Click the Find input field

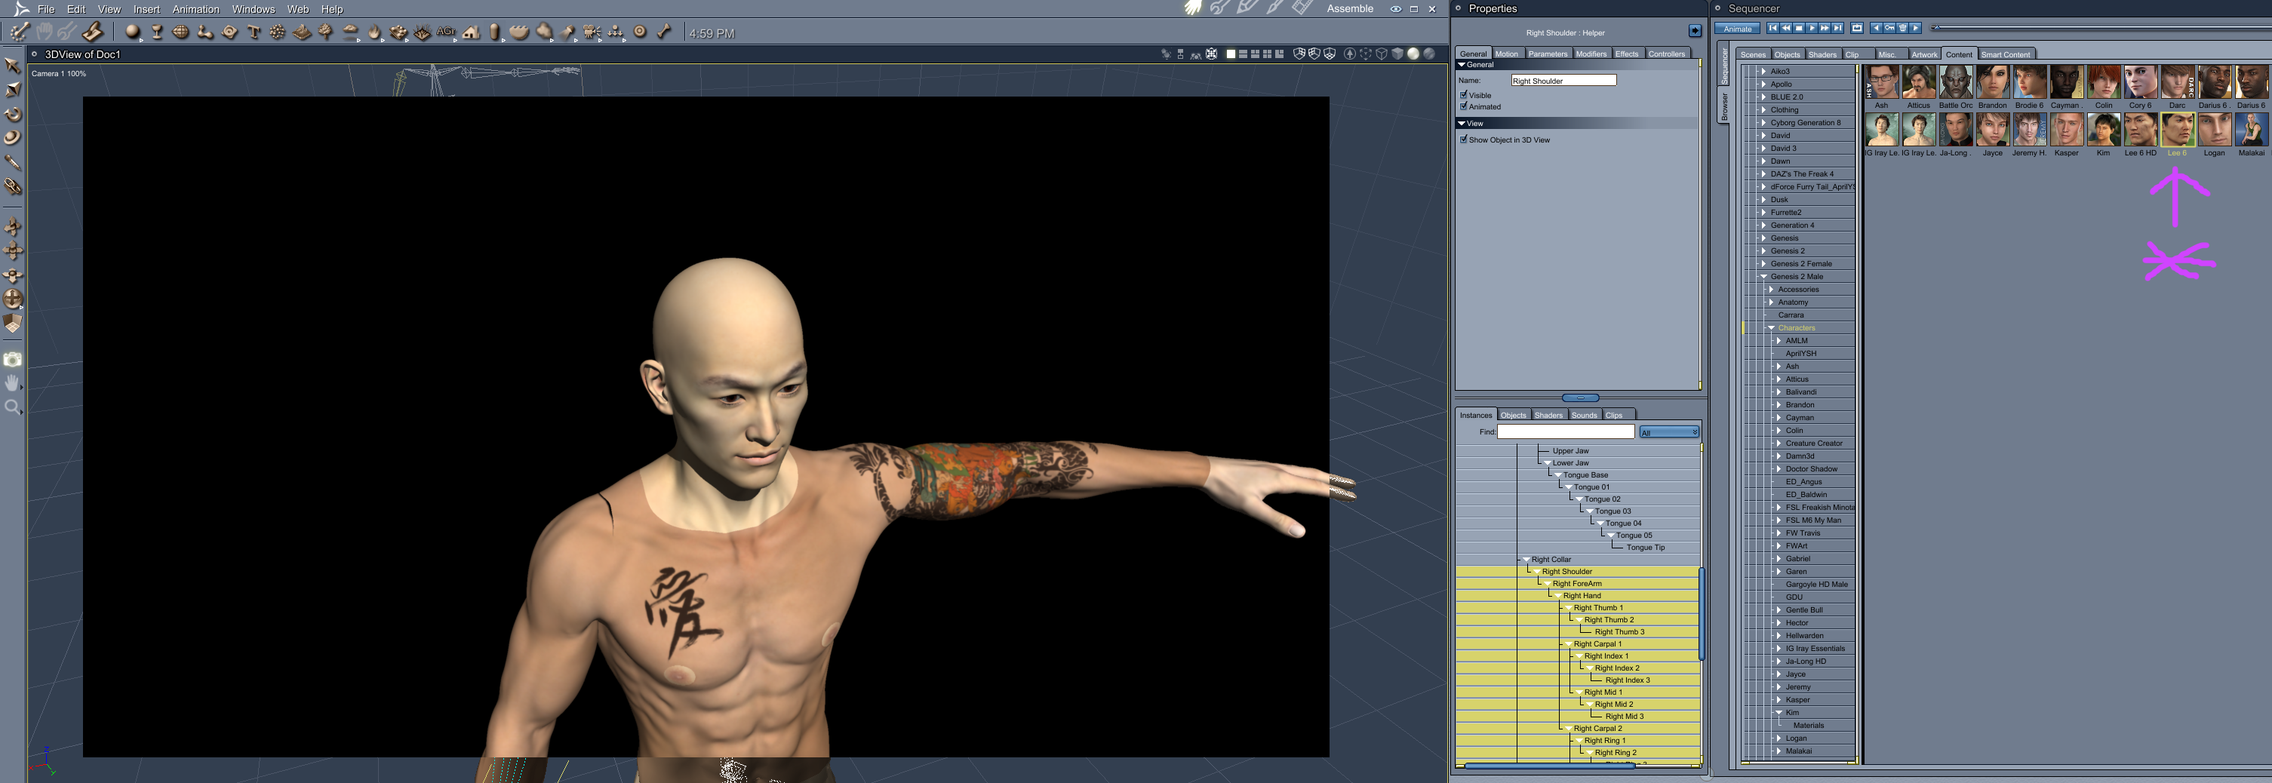coord(1566,432)
